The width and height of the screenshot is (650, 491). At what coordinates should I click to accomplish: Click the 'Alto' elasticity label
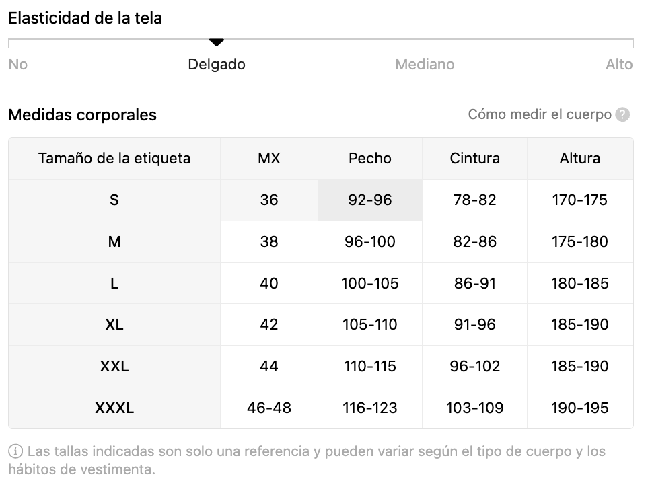pos(619,64)
